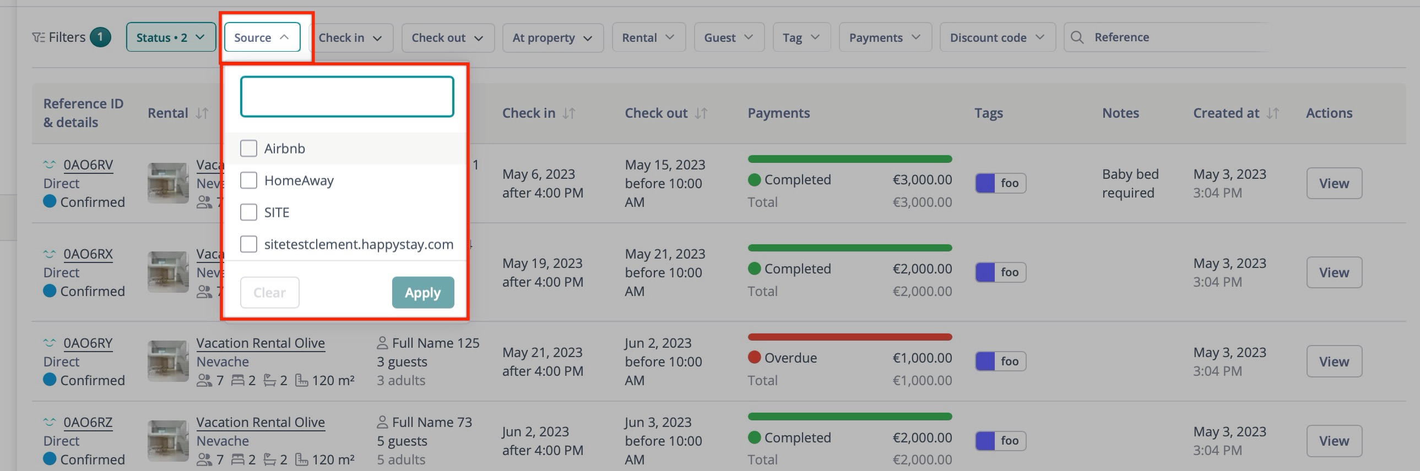Viewport: 1420px width, 471px height.
Task: Click the bedroom icon in 0AO6RY row
Action: click(237, 381)
